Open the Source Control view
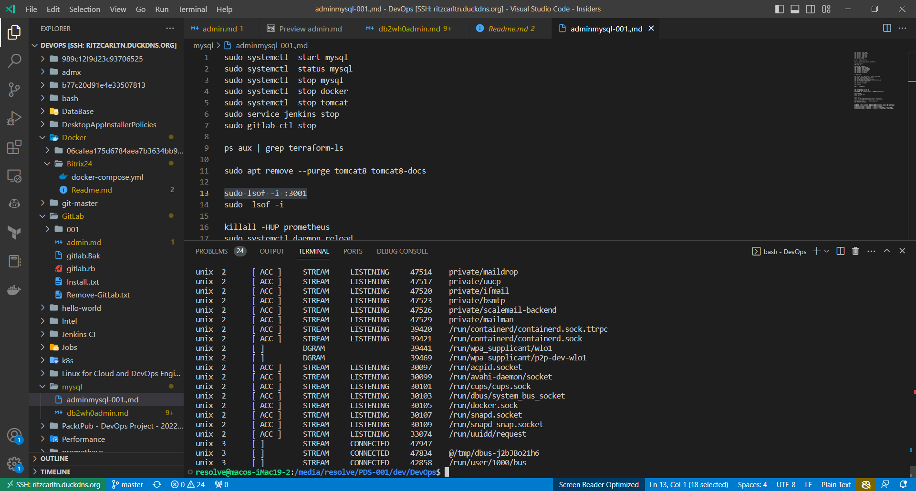The width and height of the screenshot is (916, 491). pyautogui.click(x=14, y=89)
